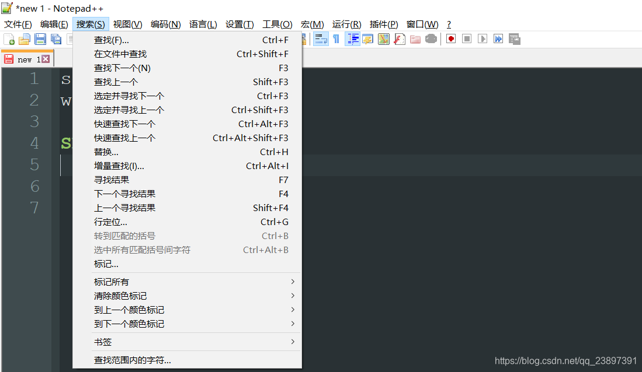Click Save current recorded macro icon
Viewport: 642px width, 372px height.
pyautogui.click(x=514, y=39)
